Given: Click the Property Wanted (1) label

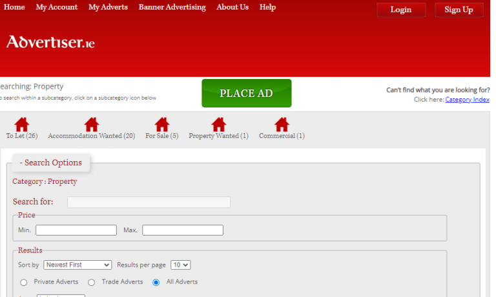Looking at the screenshot, I should [218, 136].
